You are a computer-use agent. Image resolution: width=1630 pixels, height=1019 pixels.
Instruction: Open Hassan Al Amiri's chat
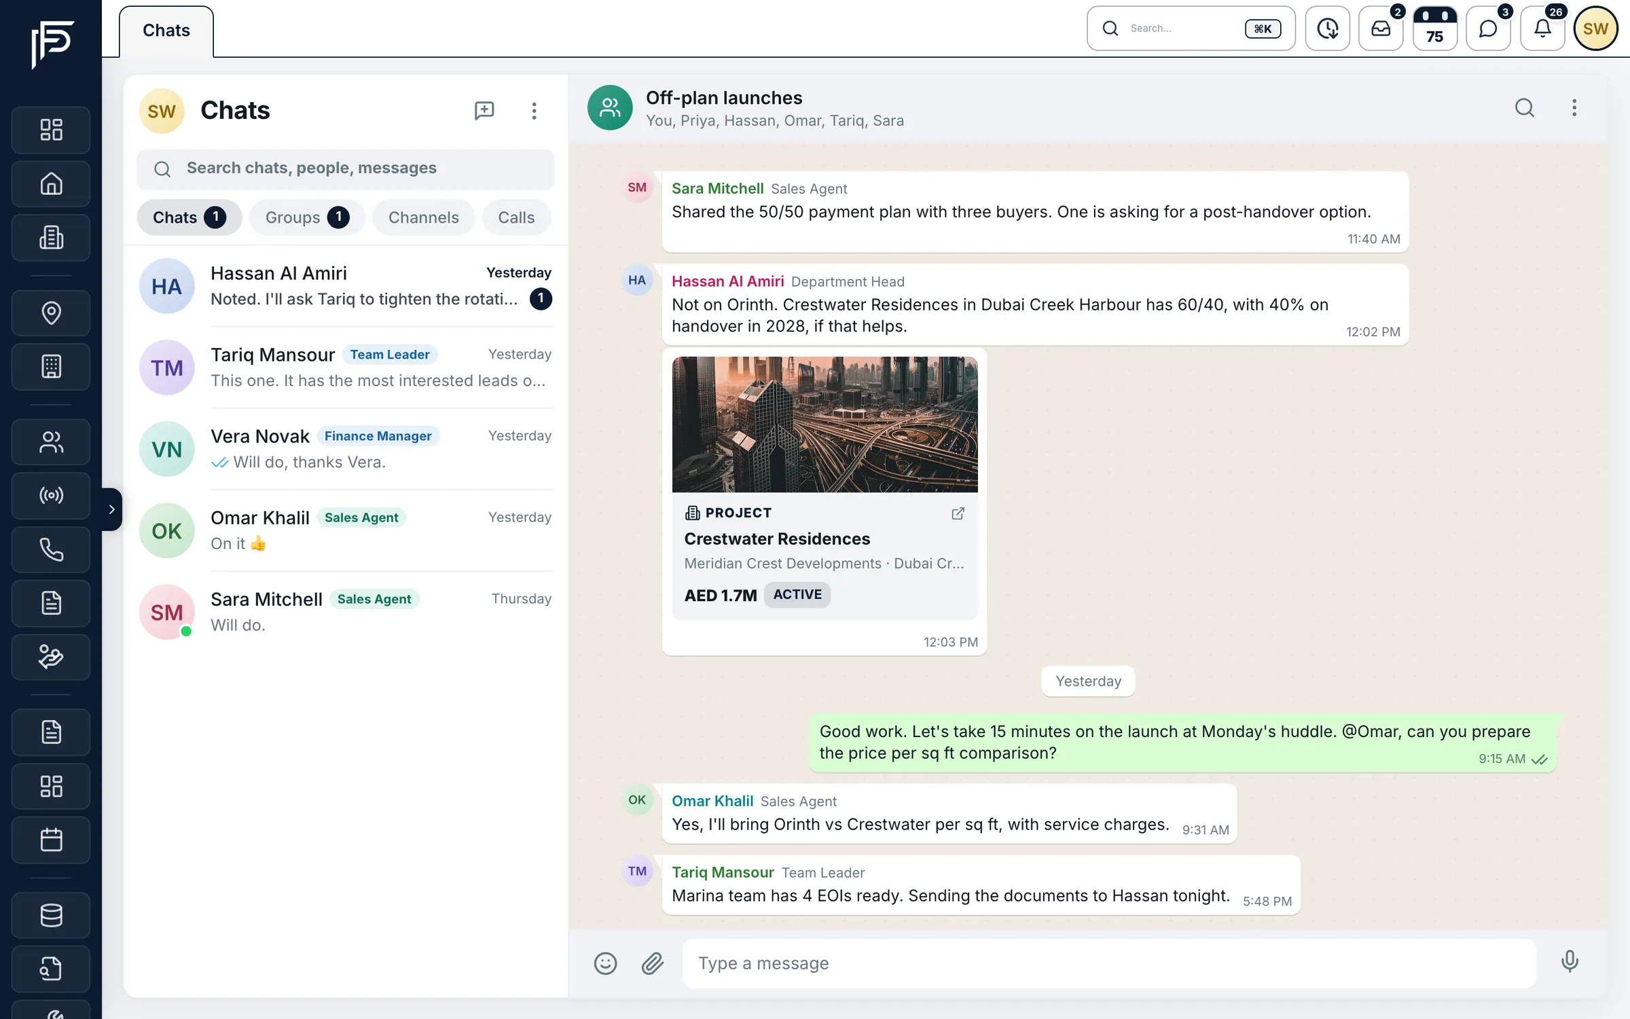point(346,286)
